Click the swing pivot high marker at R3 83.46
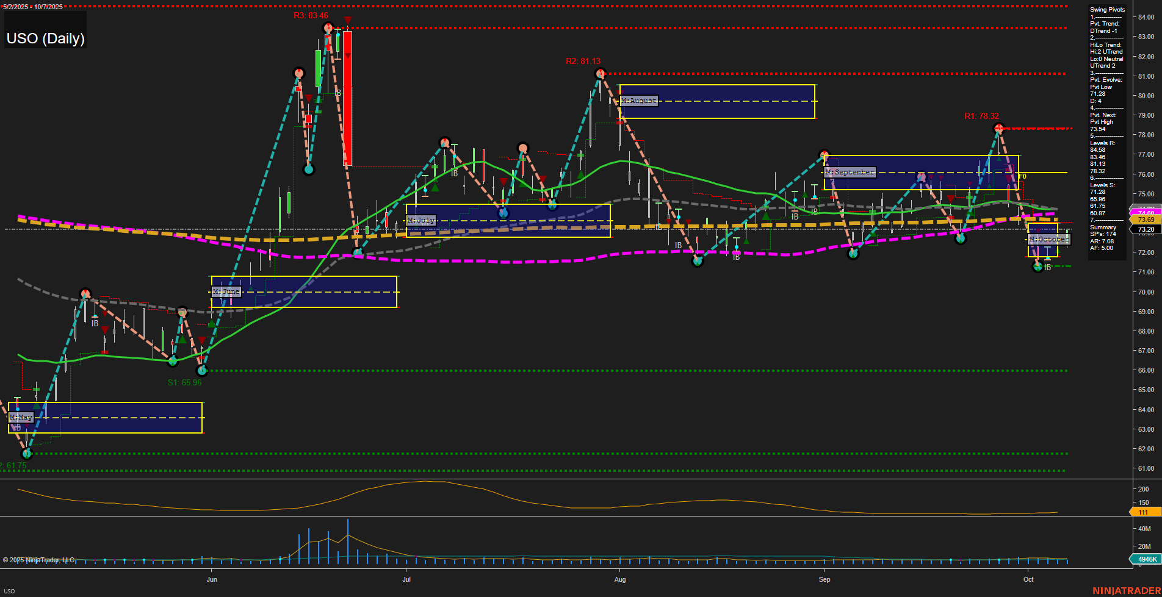Viewport: 1162px width, 597px height. 328,27
